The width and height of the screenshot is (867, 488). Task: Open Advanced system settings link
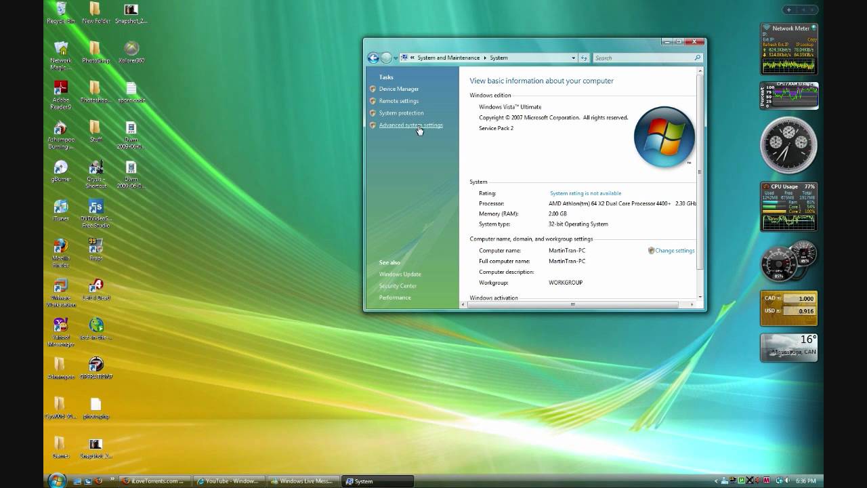(x=410, y=125)
